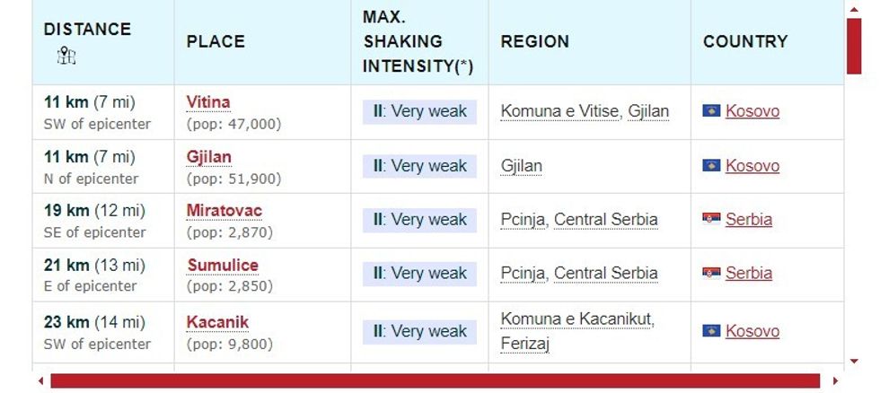Follow the Serbia country link for Miratovac
Viewport: 880px width, 393px height.
click(749, 219)
